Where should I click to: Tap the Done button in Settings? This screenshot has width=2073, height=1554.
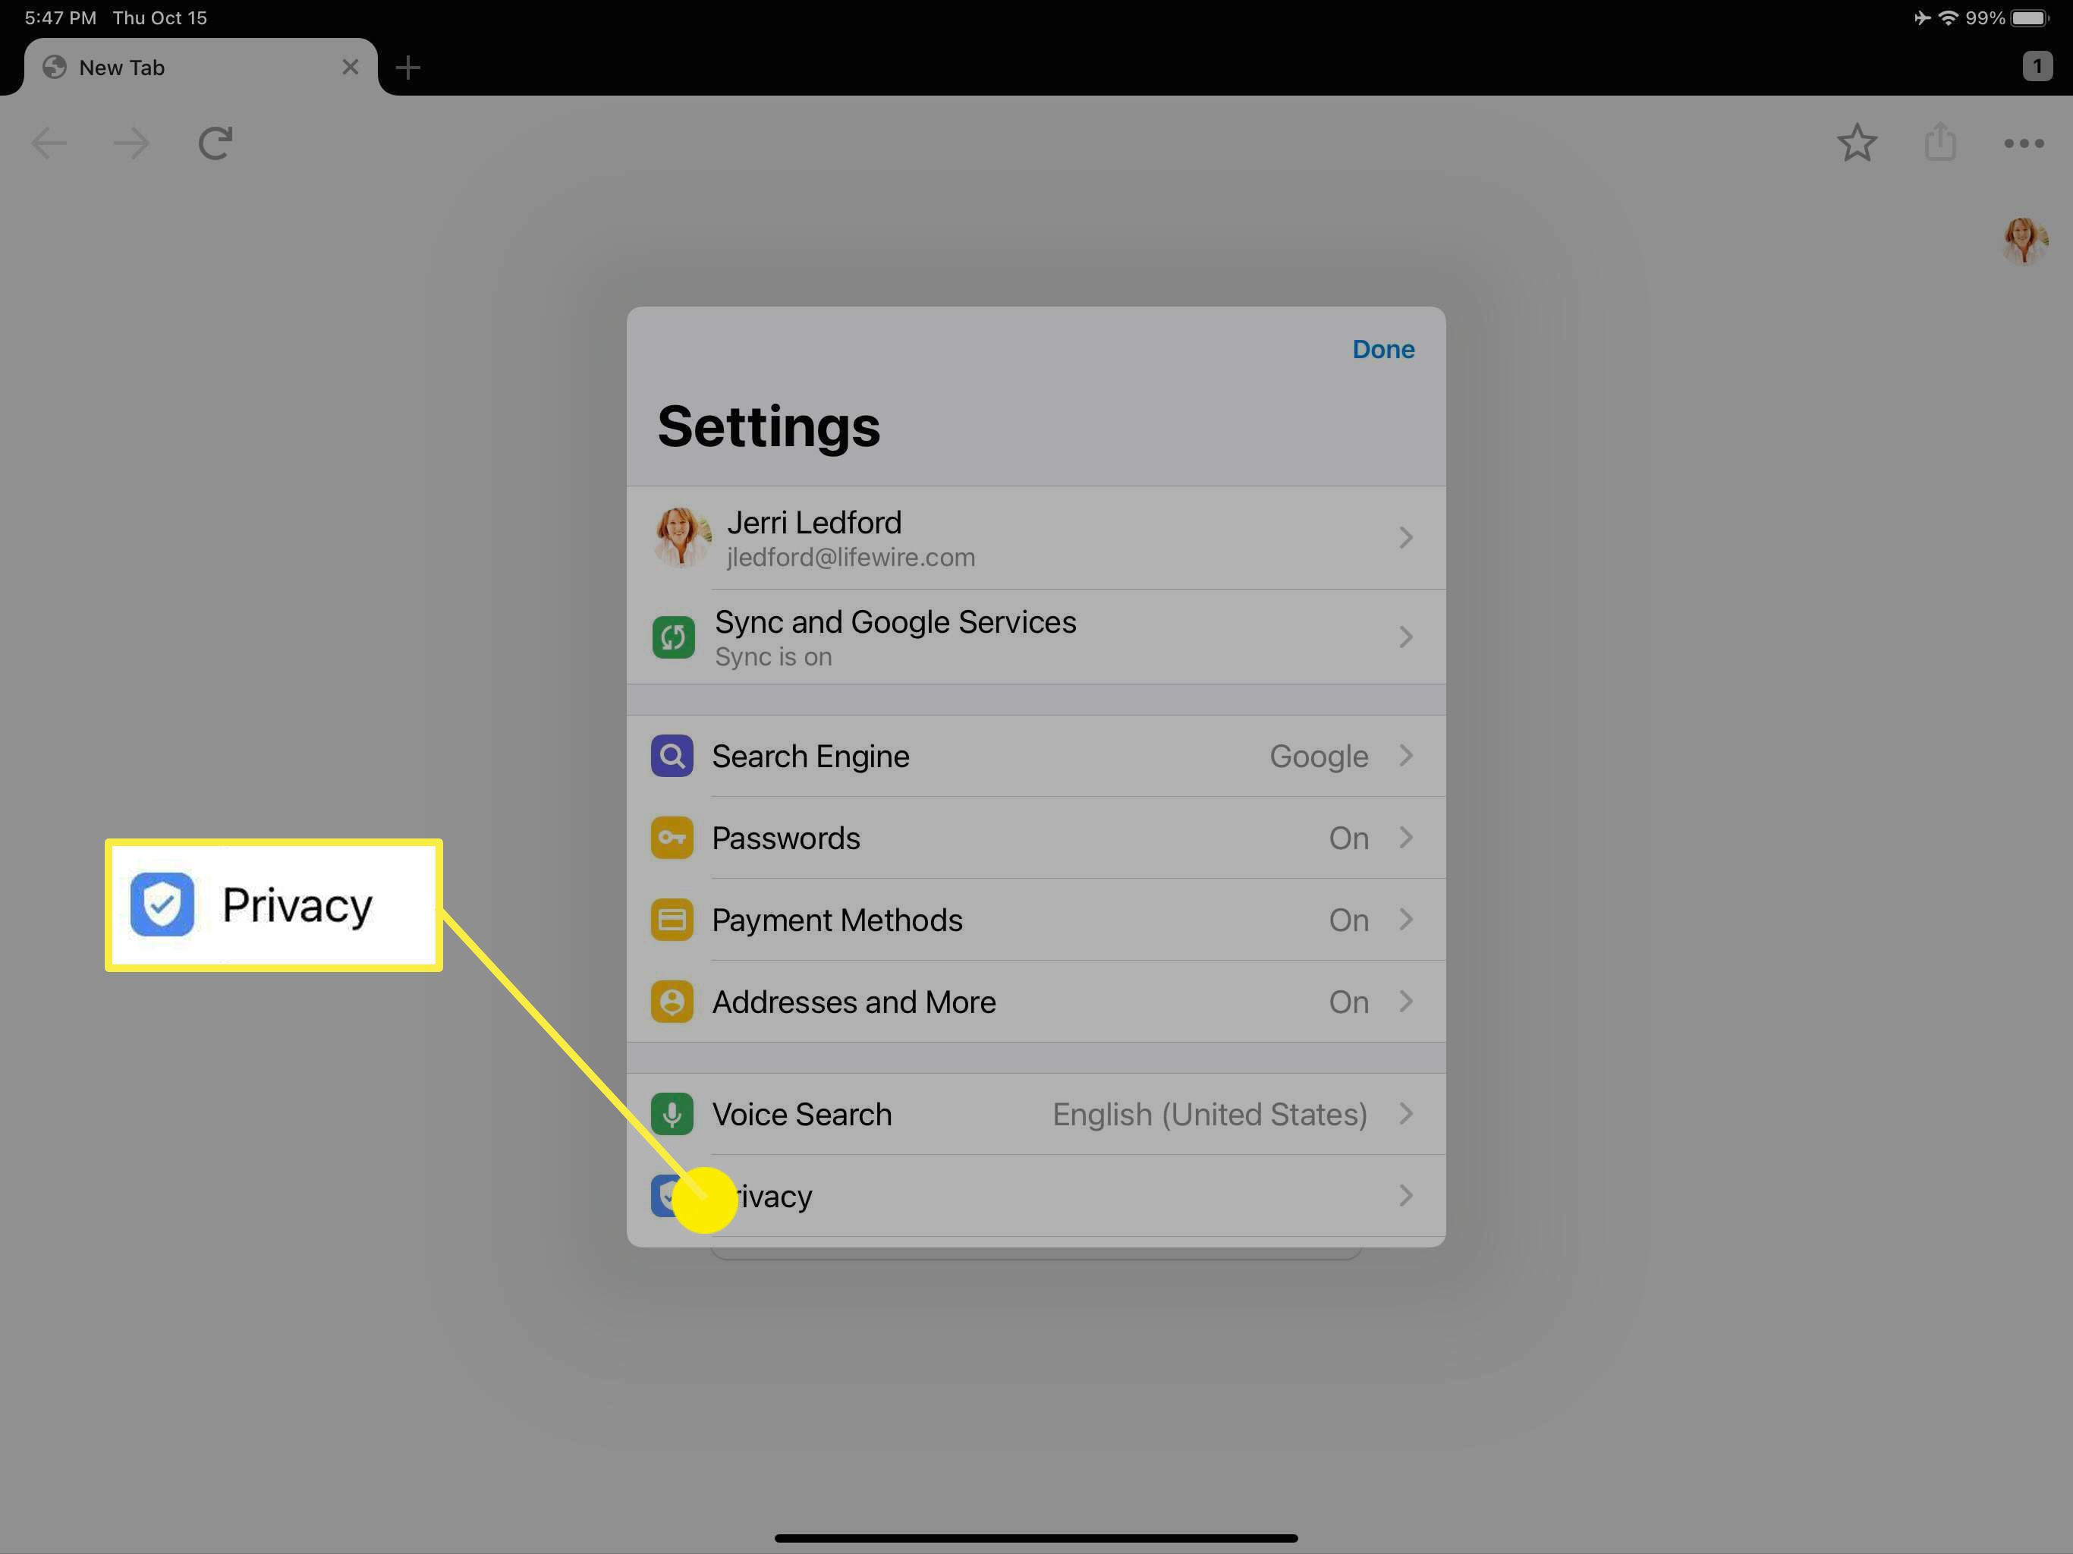tap(1383, 349)
